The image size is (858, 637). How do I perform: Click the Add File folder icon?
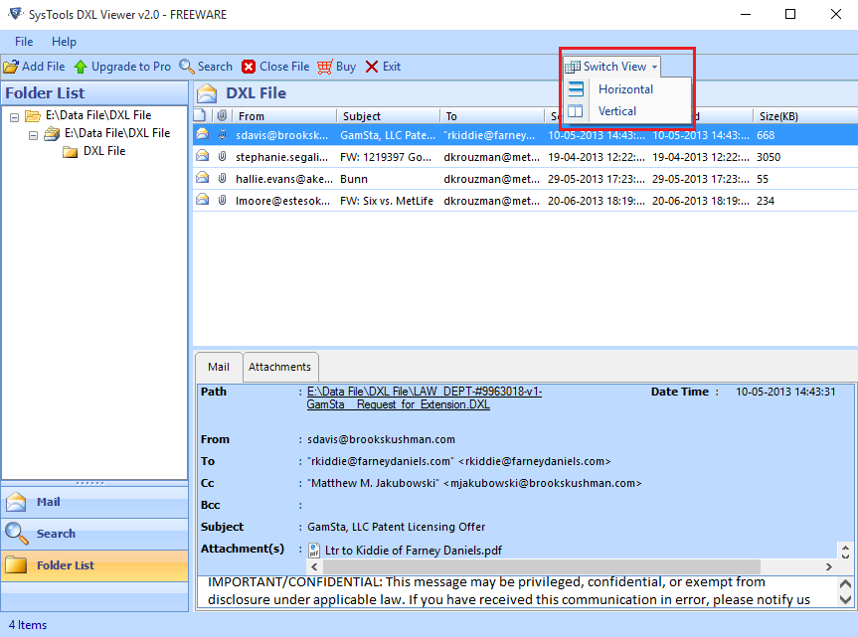11,67
